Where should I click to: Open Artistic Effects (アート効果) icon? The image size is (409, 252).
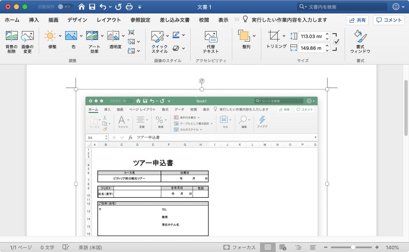click(x=92, y=36)
